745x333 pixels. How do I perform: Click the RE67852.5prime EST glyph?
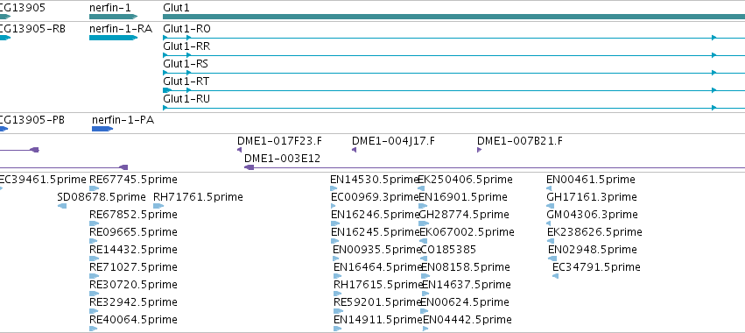click(x=94, y=223)
